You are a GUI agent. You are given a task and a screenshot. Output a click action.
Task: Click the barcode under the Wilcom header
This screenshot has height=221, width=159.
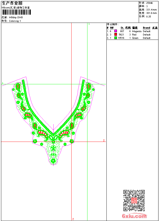click(x=16, y=12)
